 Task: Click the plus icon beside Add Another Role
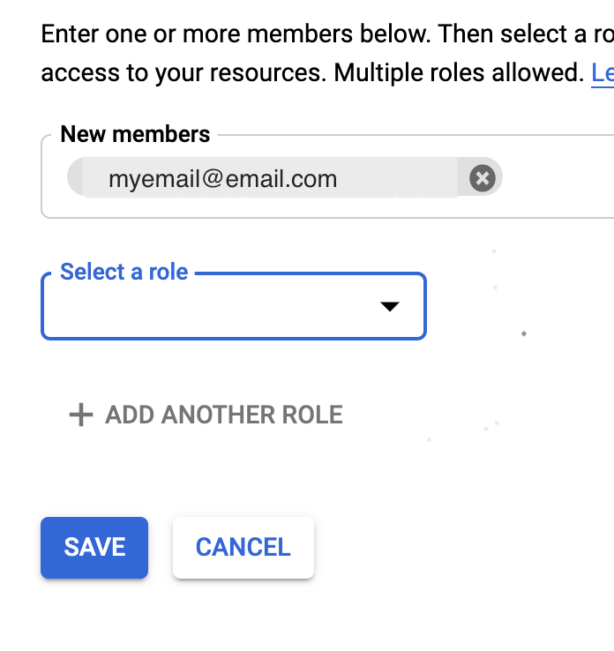(x=81, y=415)
